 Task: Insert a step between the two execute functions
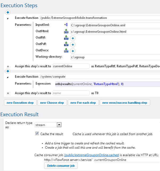click(8, 71)
